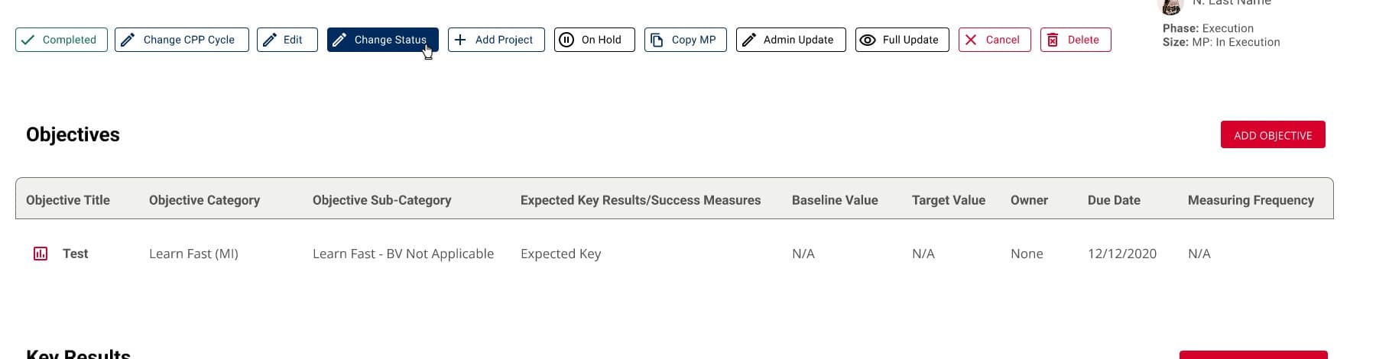Sort by Objective Title column header
Screen dimensions: 1376x359
click(68, 200)
